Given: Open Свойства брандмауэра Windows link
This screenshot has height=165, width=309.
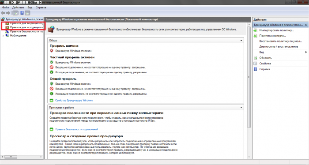Looking at the screenshot, I should [x=74, y=101].
